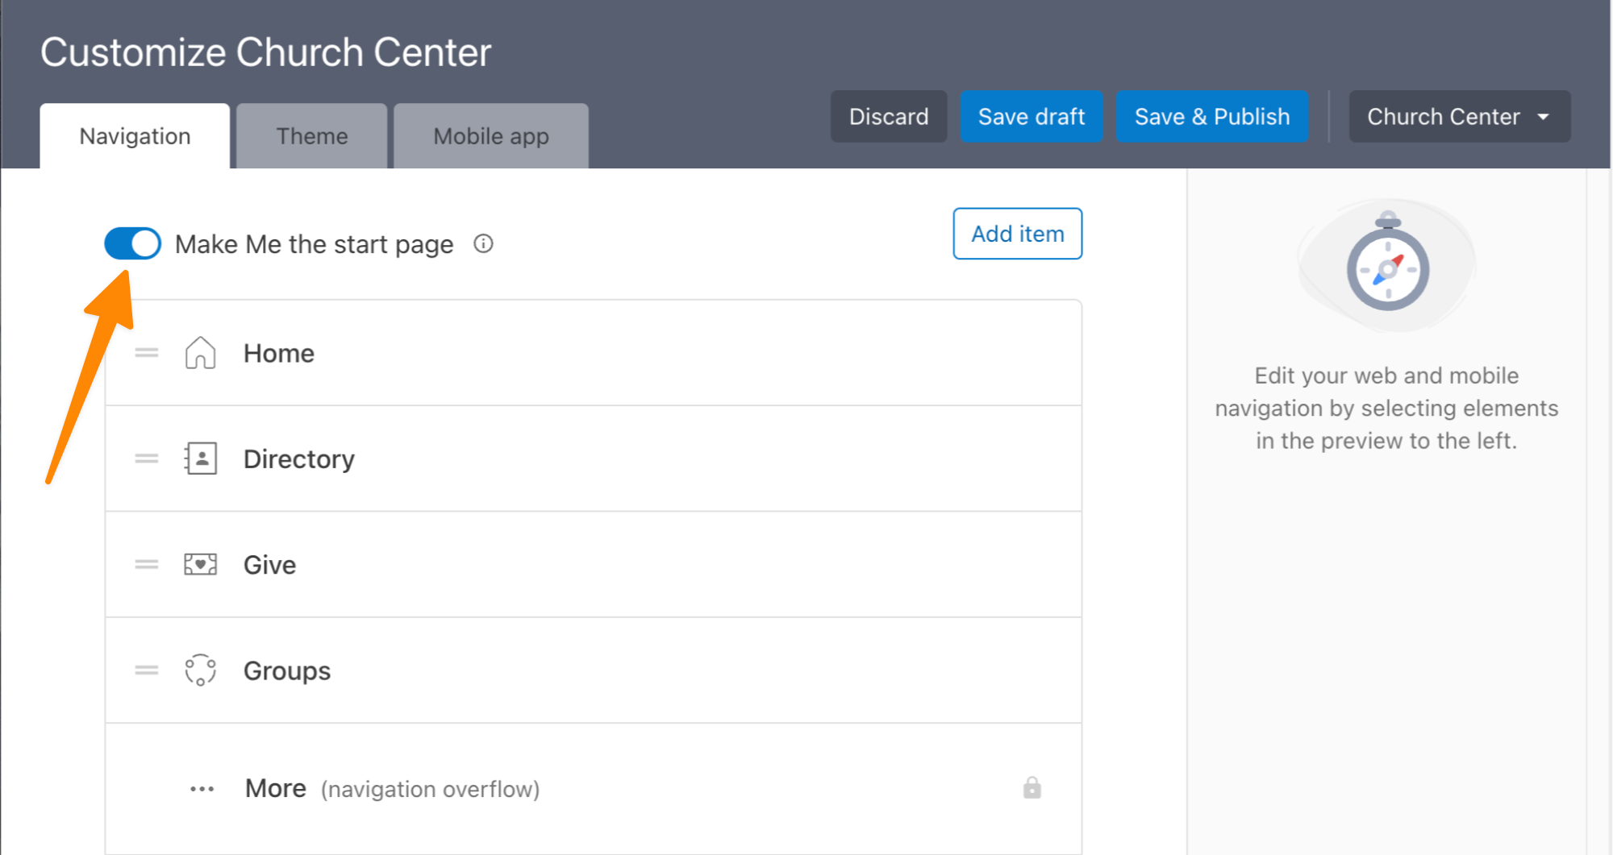
Task: Click the Customize Church Center heading
Action: click(266, 52)
